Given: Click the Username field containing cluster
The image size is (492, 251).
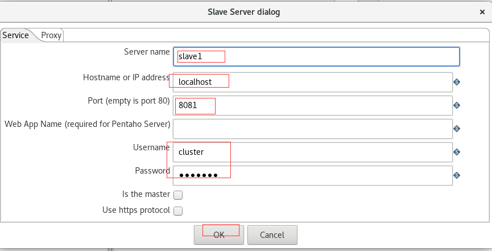Looking at the screenshot, I should tap(312, 152).
